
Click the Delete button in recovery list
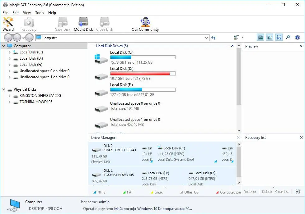(x=267, y=192)
